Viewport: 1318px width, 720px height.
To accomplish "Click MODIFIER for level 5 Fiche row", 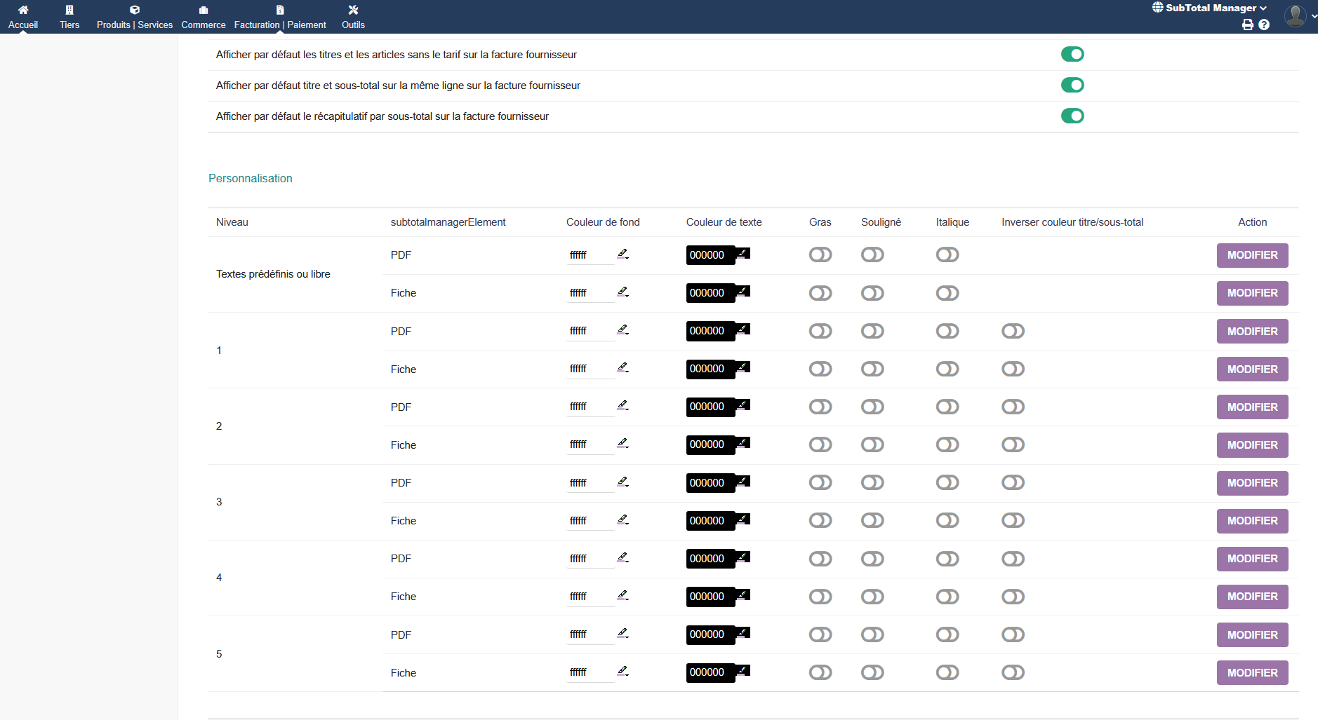I will tap(1252, 672).
